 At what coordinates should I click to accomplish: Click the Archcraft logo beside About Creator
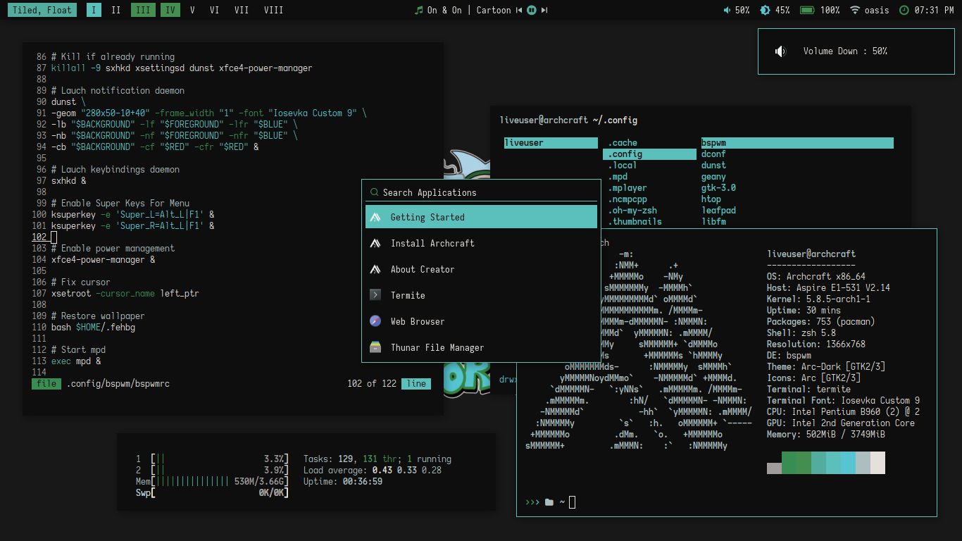pos(375,269)
